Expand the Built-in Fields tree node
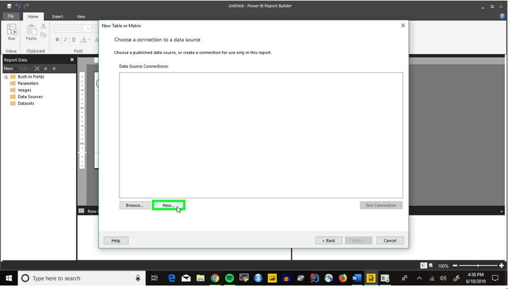 [x=6, y=77]
